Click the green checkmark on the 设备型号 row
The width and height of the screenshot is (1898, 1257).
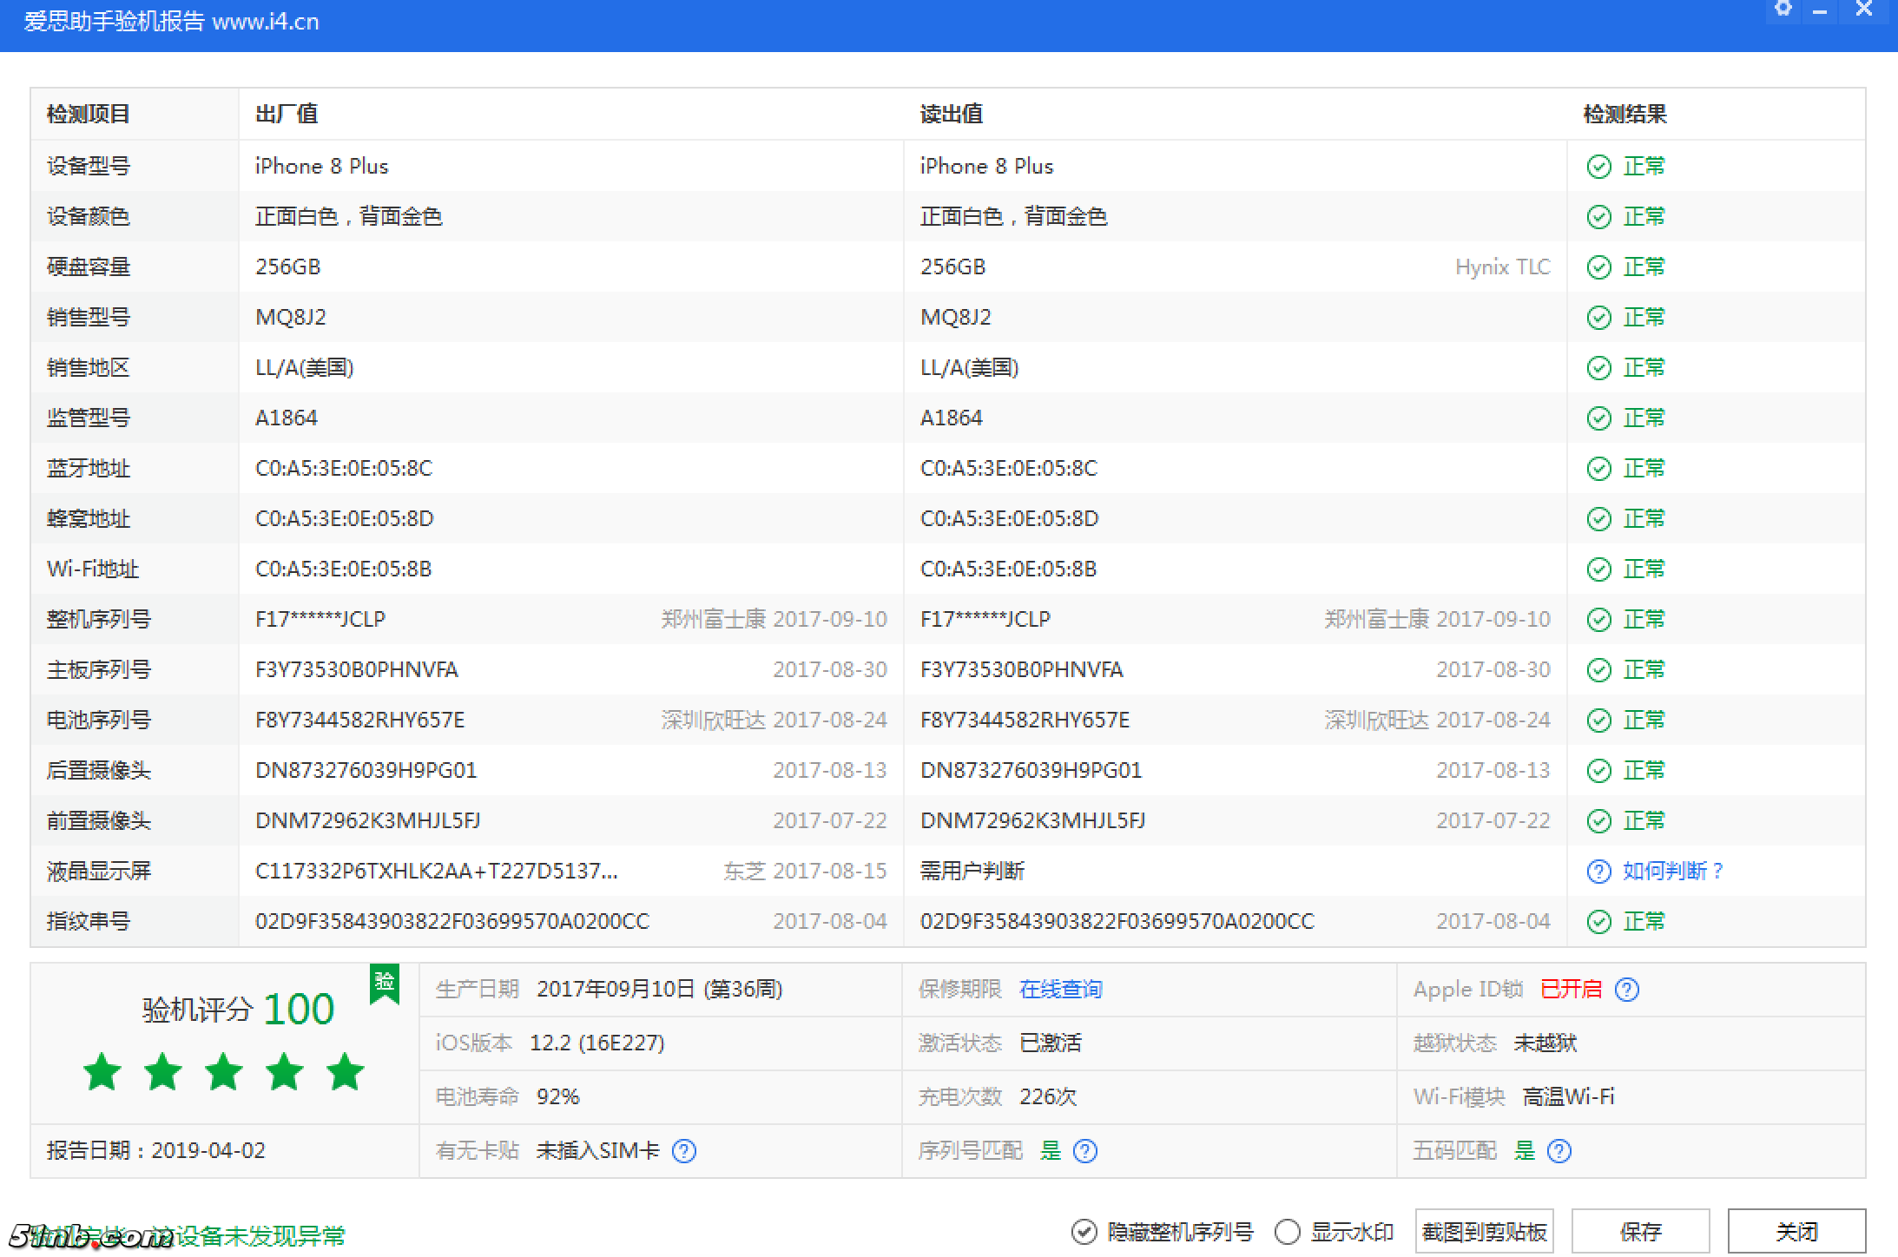click(x=1599, y=166)
